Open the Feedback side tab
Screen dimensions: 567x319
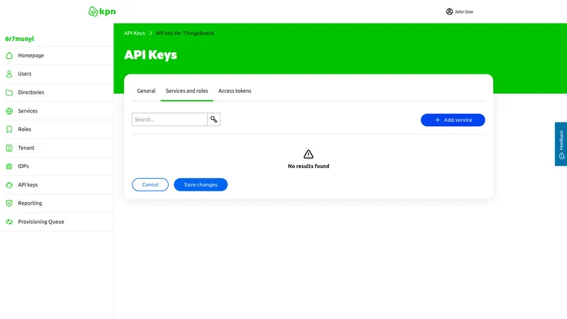(561, 144)
